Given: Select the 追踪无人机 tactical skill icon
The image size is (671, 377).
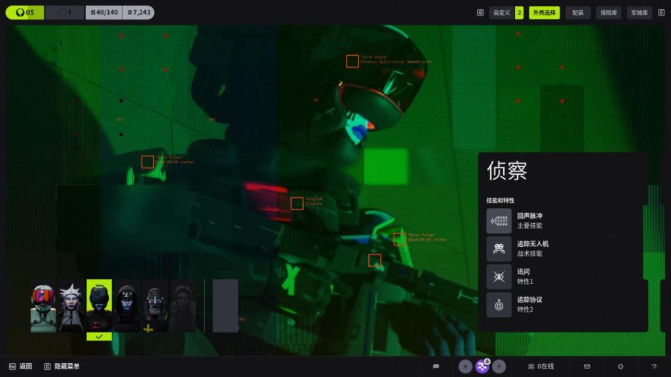Looking at the screenshot, I should point(499,249).
